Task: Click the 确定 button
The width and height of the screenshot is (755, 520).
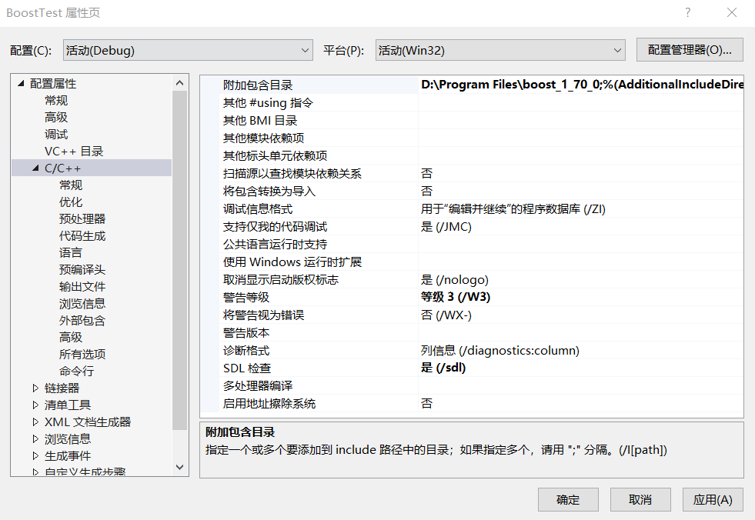Action: 568,500
